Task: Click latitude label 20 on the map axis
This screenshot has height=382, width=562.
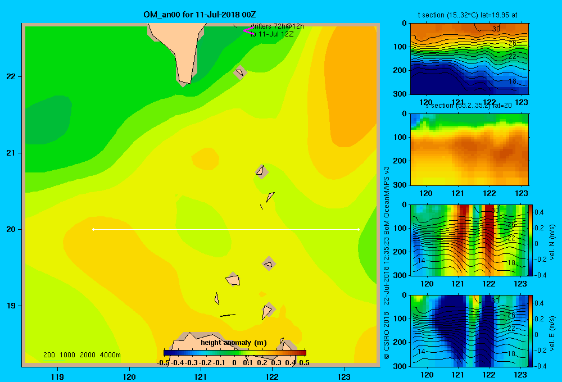Action: (x=11, y=229)
